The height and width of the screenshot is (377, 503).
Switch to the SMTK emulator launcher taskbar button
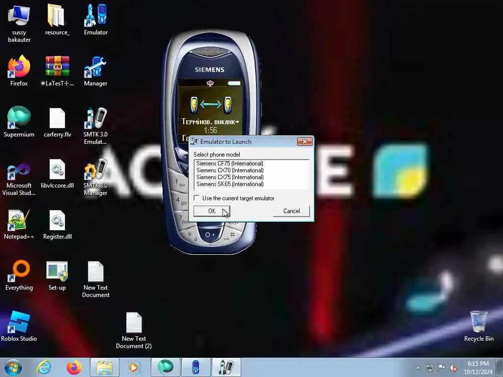click(x=226, y=367)
